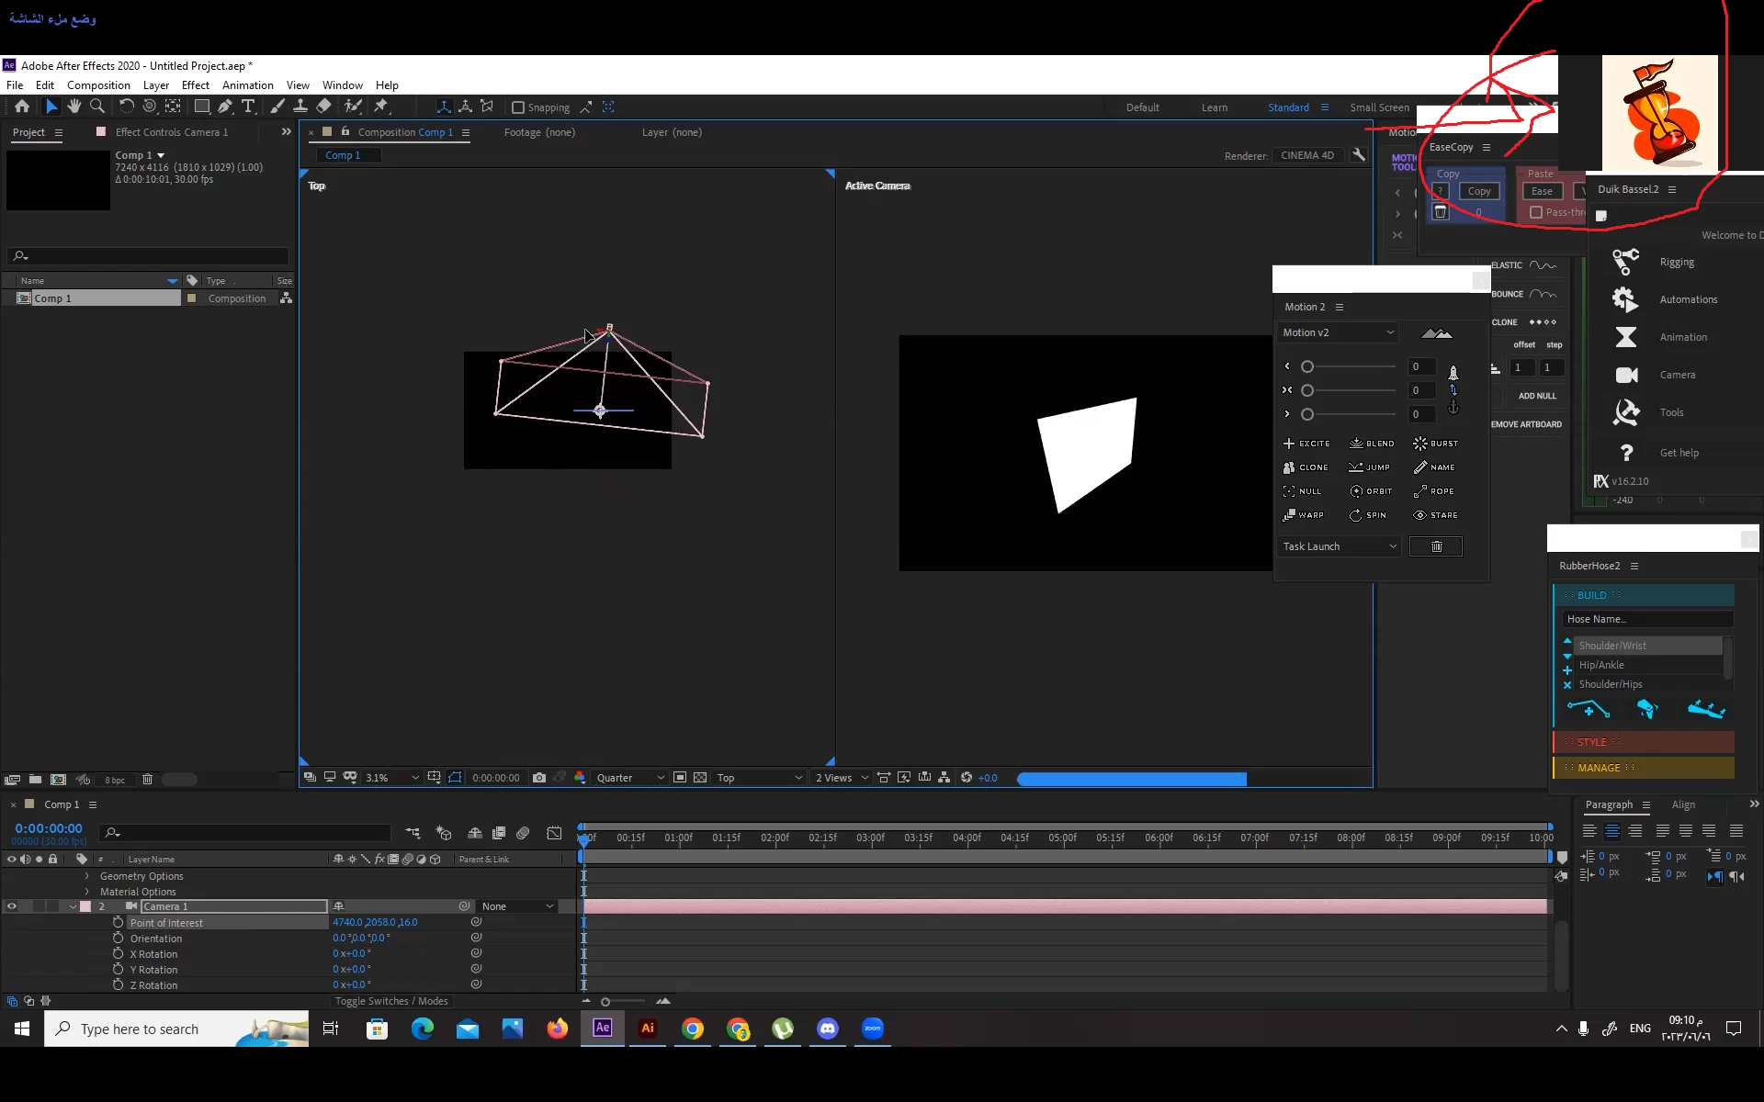Open the Duik Rigging panel icon
The width and height of the screenshot is (1764, 1102).
click(x=1625, y=262)
